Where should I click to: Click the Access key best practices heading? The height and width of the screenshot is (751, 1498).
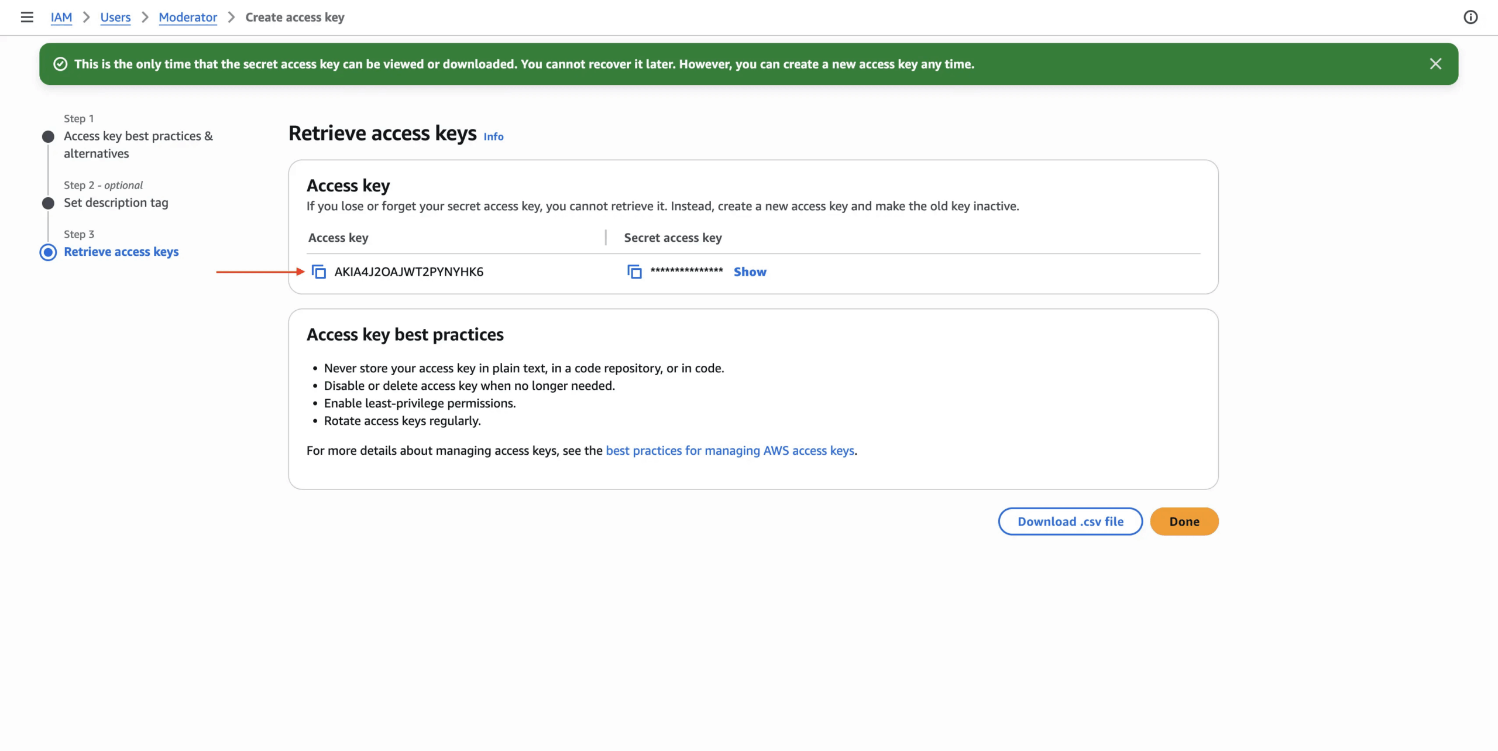tap(405, 334)
